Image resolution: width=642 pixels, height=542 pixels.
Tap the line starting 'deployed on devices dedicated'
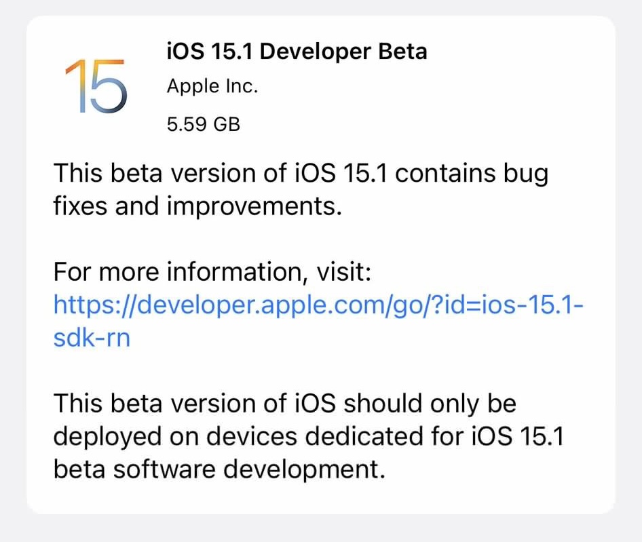point(309,437)
